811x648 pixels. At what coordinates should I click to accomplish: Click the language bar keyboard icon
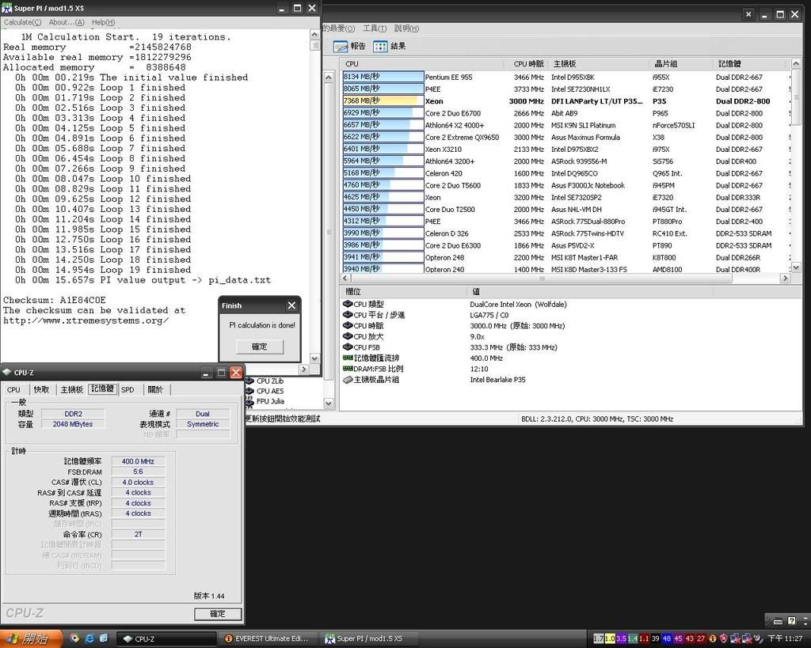[x=778, y=621]
